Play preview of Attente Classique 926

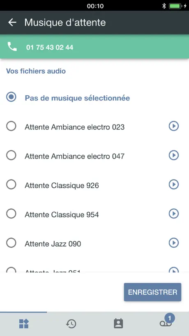173,184
